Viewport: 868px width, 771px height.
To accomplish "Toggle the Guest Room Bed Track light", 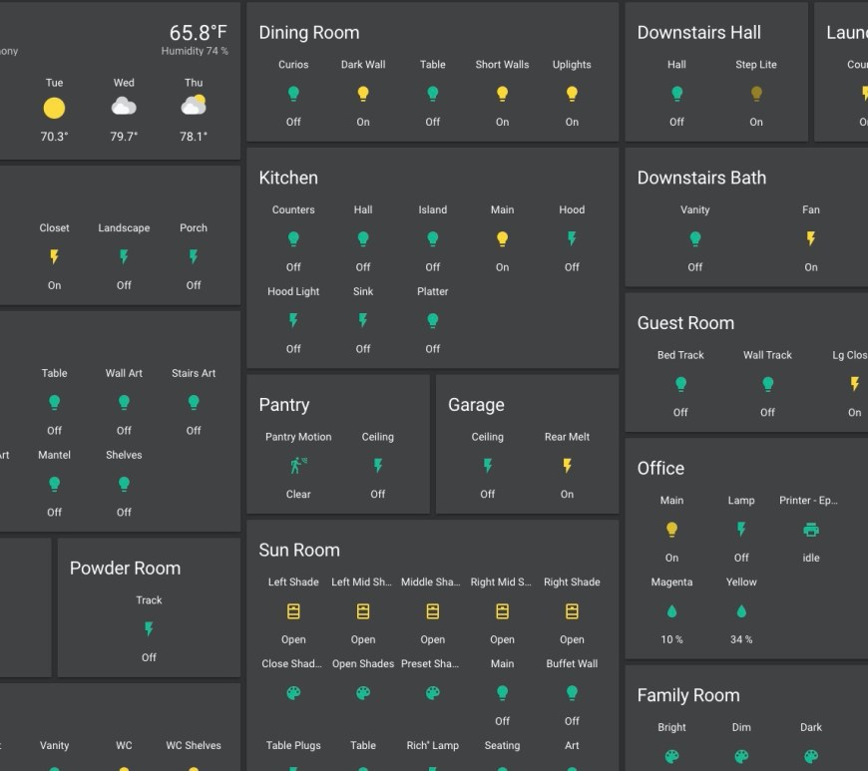I will click(680, 384).
